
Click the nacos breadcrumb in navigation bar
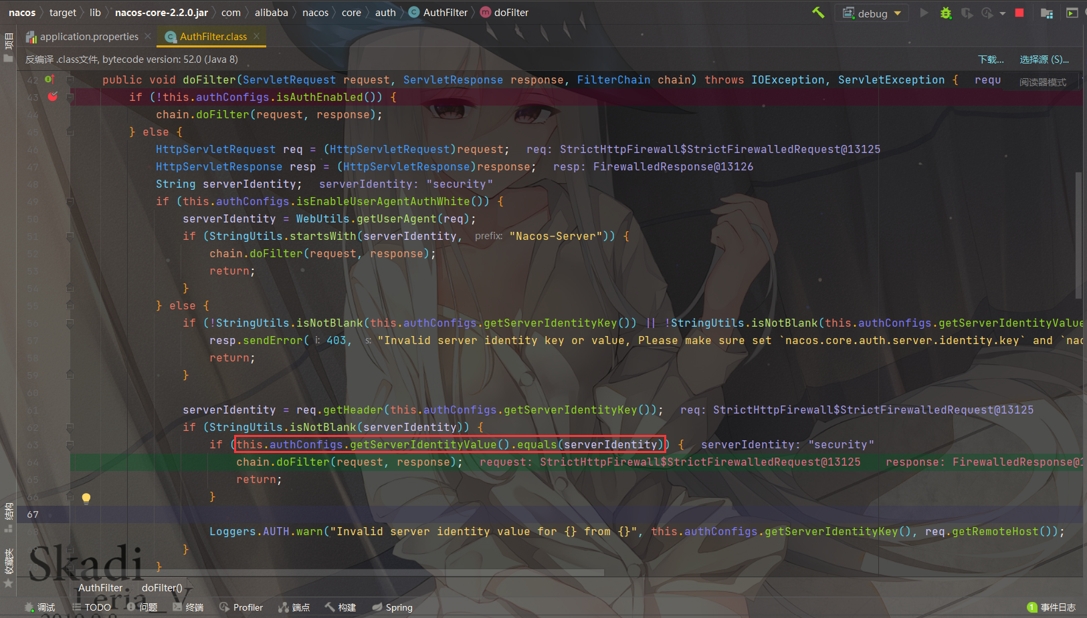(x=22, y=13)
